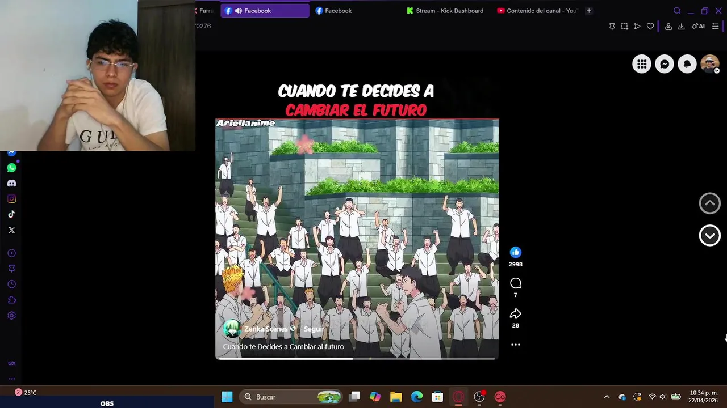Open the sidebar player icon
The height and width of the screenshot is (408, 727).
11,253
